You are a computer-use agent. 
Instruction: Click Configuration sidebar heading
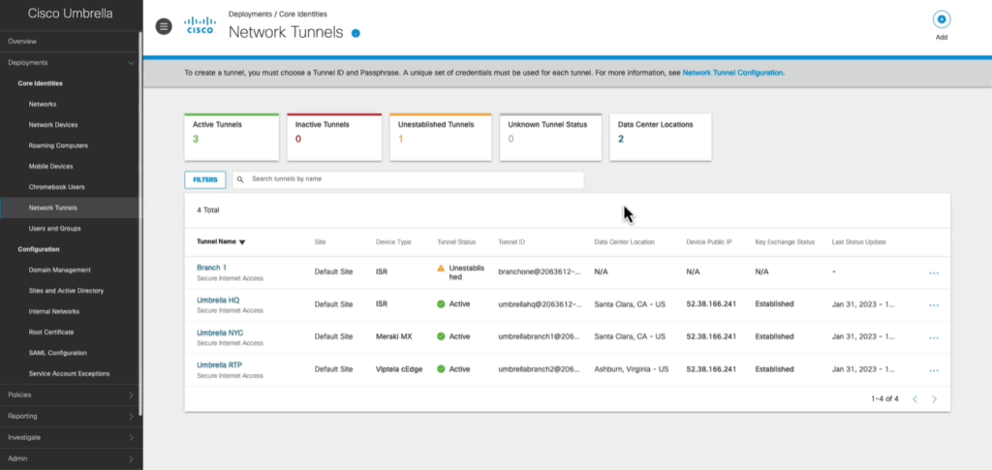click(39, 249)
